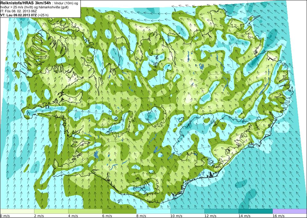Image resolution: width=307 pixels, height=218 pixels.
Task: Click the "14 m/s" legend label
Action: pyautogui.click(x=245, y=216)
